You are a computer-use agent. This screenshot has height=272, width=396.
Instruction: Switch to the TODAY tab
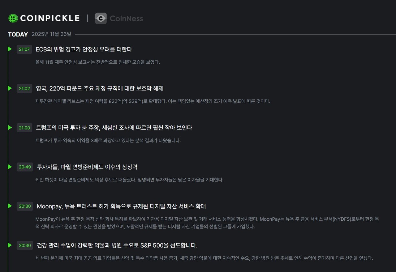click(x=18, y=34)
